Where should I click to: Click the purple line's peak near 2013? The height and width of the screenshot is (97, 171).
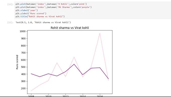click(x=74, y=64)
